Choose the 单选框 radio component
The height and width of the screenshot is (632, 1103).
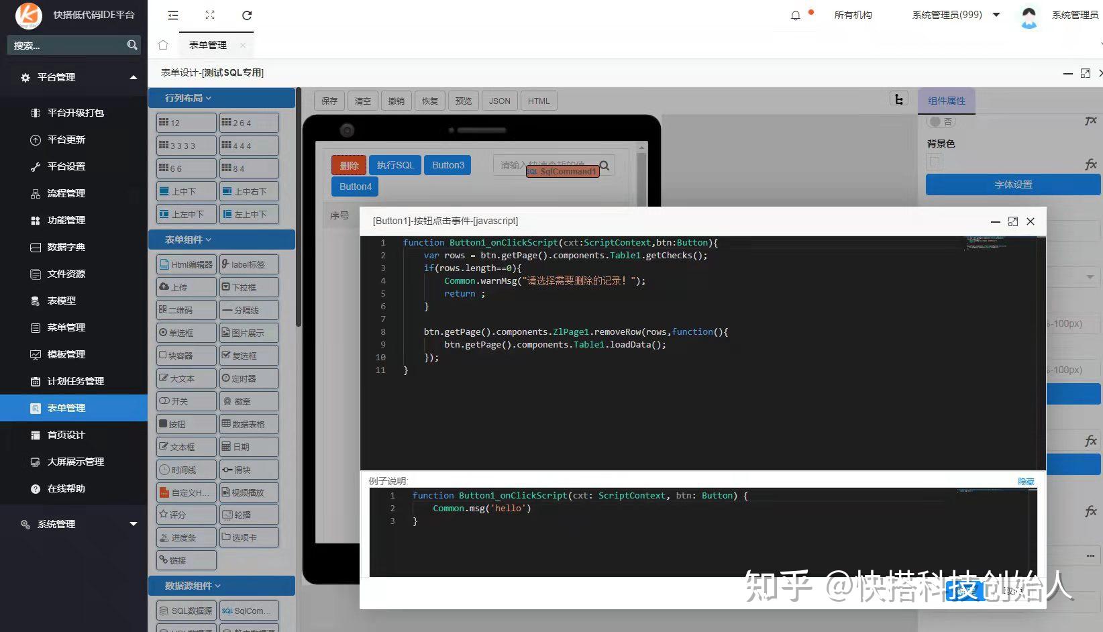coord(187,333)
